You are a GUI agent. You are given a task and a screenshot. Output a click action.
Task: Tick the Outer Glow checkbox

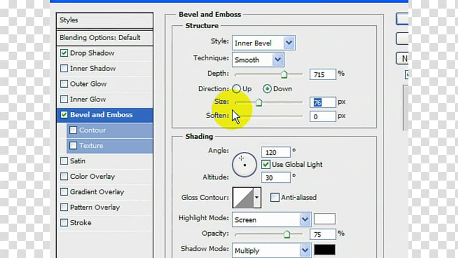pos(64,84)
